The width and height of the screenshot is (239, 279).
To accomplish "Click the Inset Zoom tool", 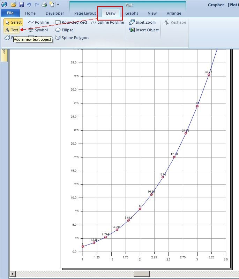I will pos(142,22).
